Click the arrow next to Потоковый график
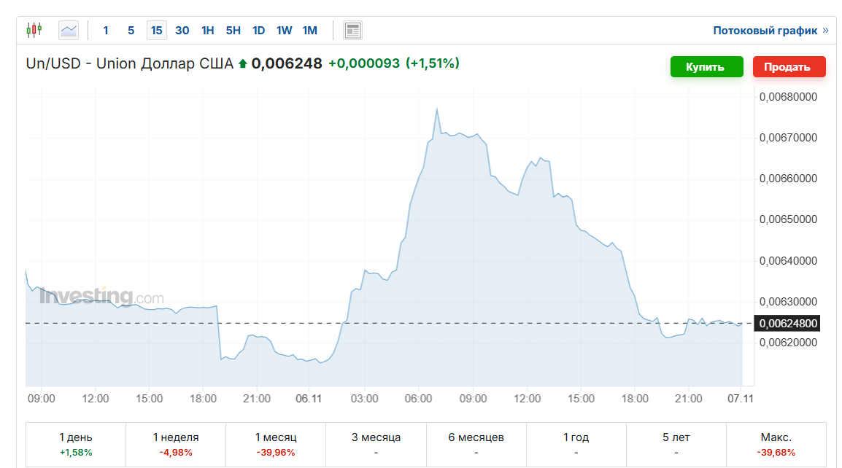The width and height of the screenshot is (842, 468). (x=825, y=31)
